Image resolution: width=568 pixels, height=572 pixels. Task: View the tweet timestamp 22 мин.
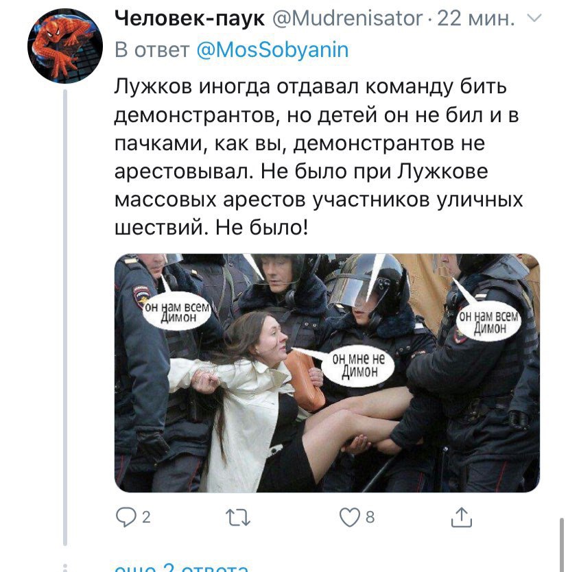point(475,18)
